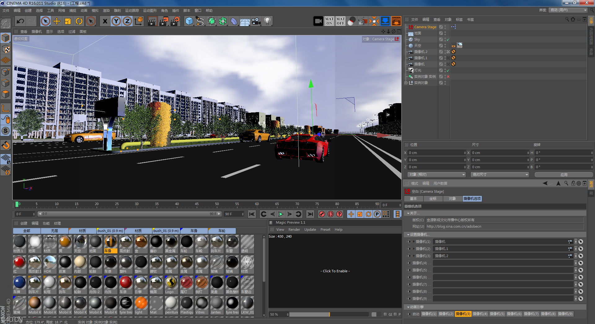Viewport: 595px width, 324px height.
Task: Expand the 实例对象 tree node
Action: click(406, 82)
